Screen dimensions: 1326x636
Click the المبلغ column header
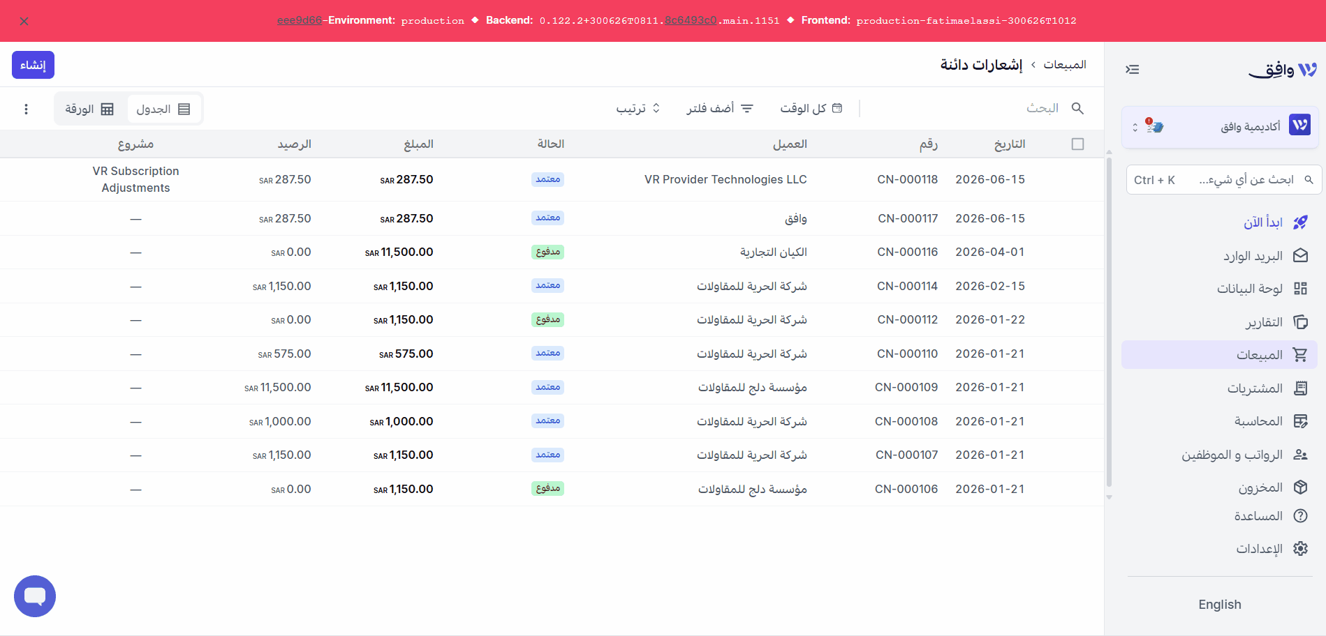(418, 144)
